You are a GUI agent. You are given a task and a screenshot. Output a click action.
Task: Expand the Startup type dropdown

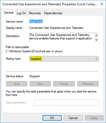pos(64,59)
